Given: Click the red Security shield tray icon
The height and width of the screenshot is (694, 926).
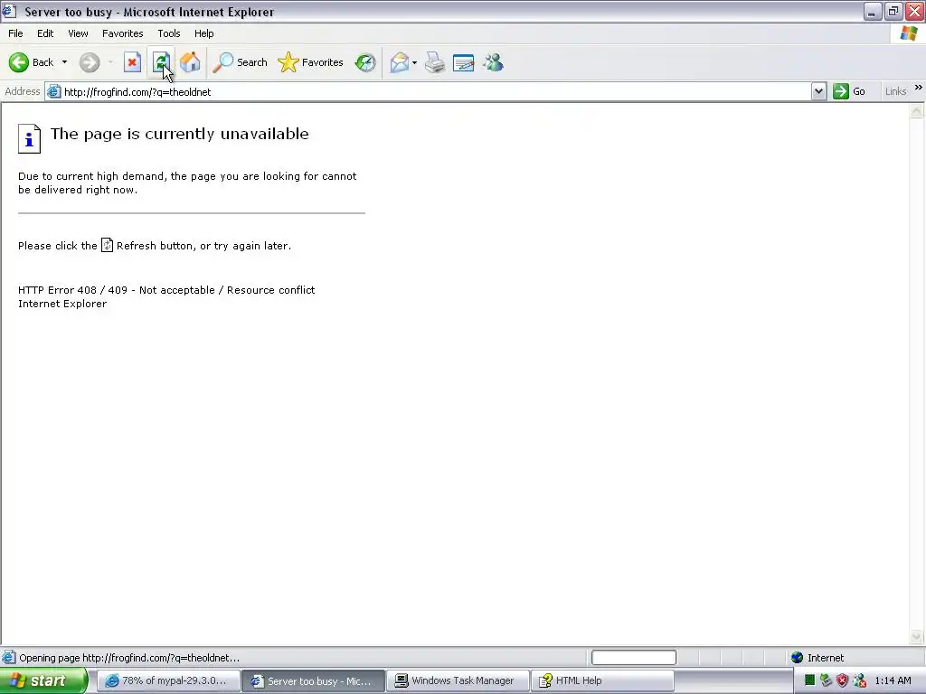Looking at the screenshot, I should (x=843, y=680).
